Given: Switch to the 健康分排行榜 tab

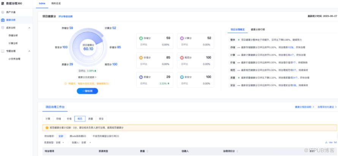Looking at the screenshot, I should (x=258, y=29).
